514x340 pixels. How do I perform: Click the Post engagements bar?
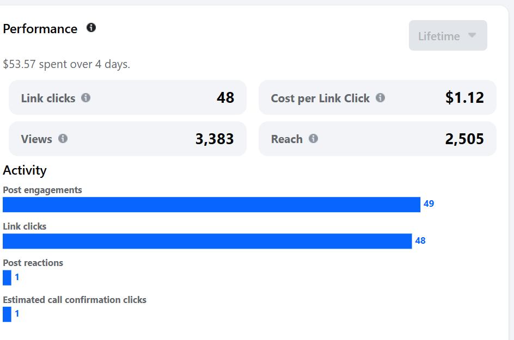pyautogui.click(x=211, y=205)
